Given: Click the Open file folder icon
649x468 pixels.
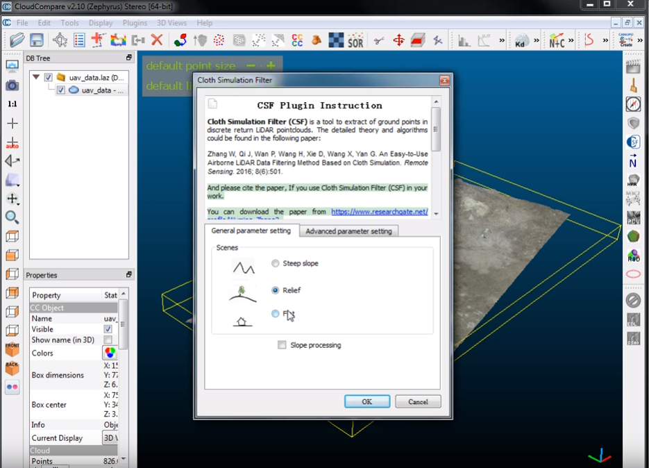Looking at the screenshot, I should [x=17, y=40].
